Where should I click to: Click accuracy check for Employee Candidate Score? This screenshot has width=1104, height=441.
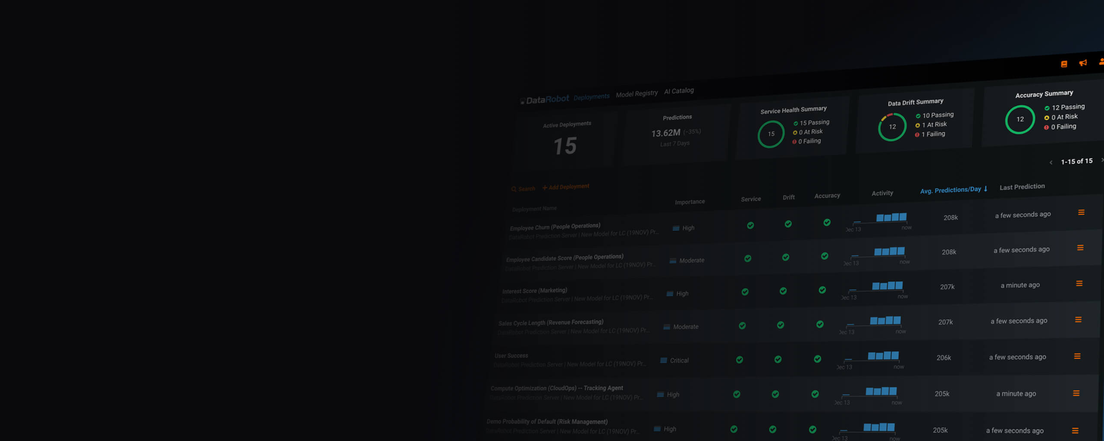pyautogui.click(x=825, y=256)
